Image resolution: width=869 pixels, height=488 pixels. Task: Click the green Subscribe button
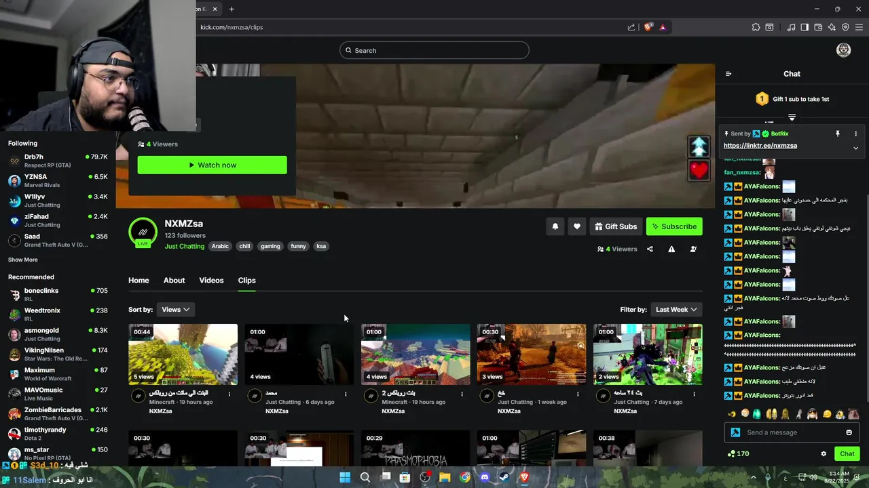674,226
